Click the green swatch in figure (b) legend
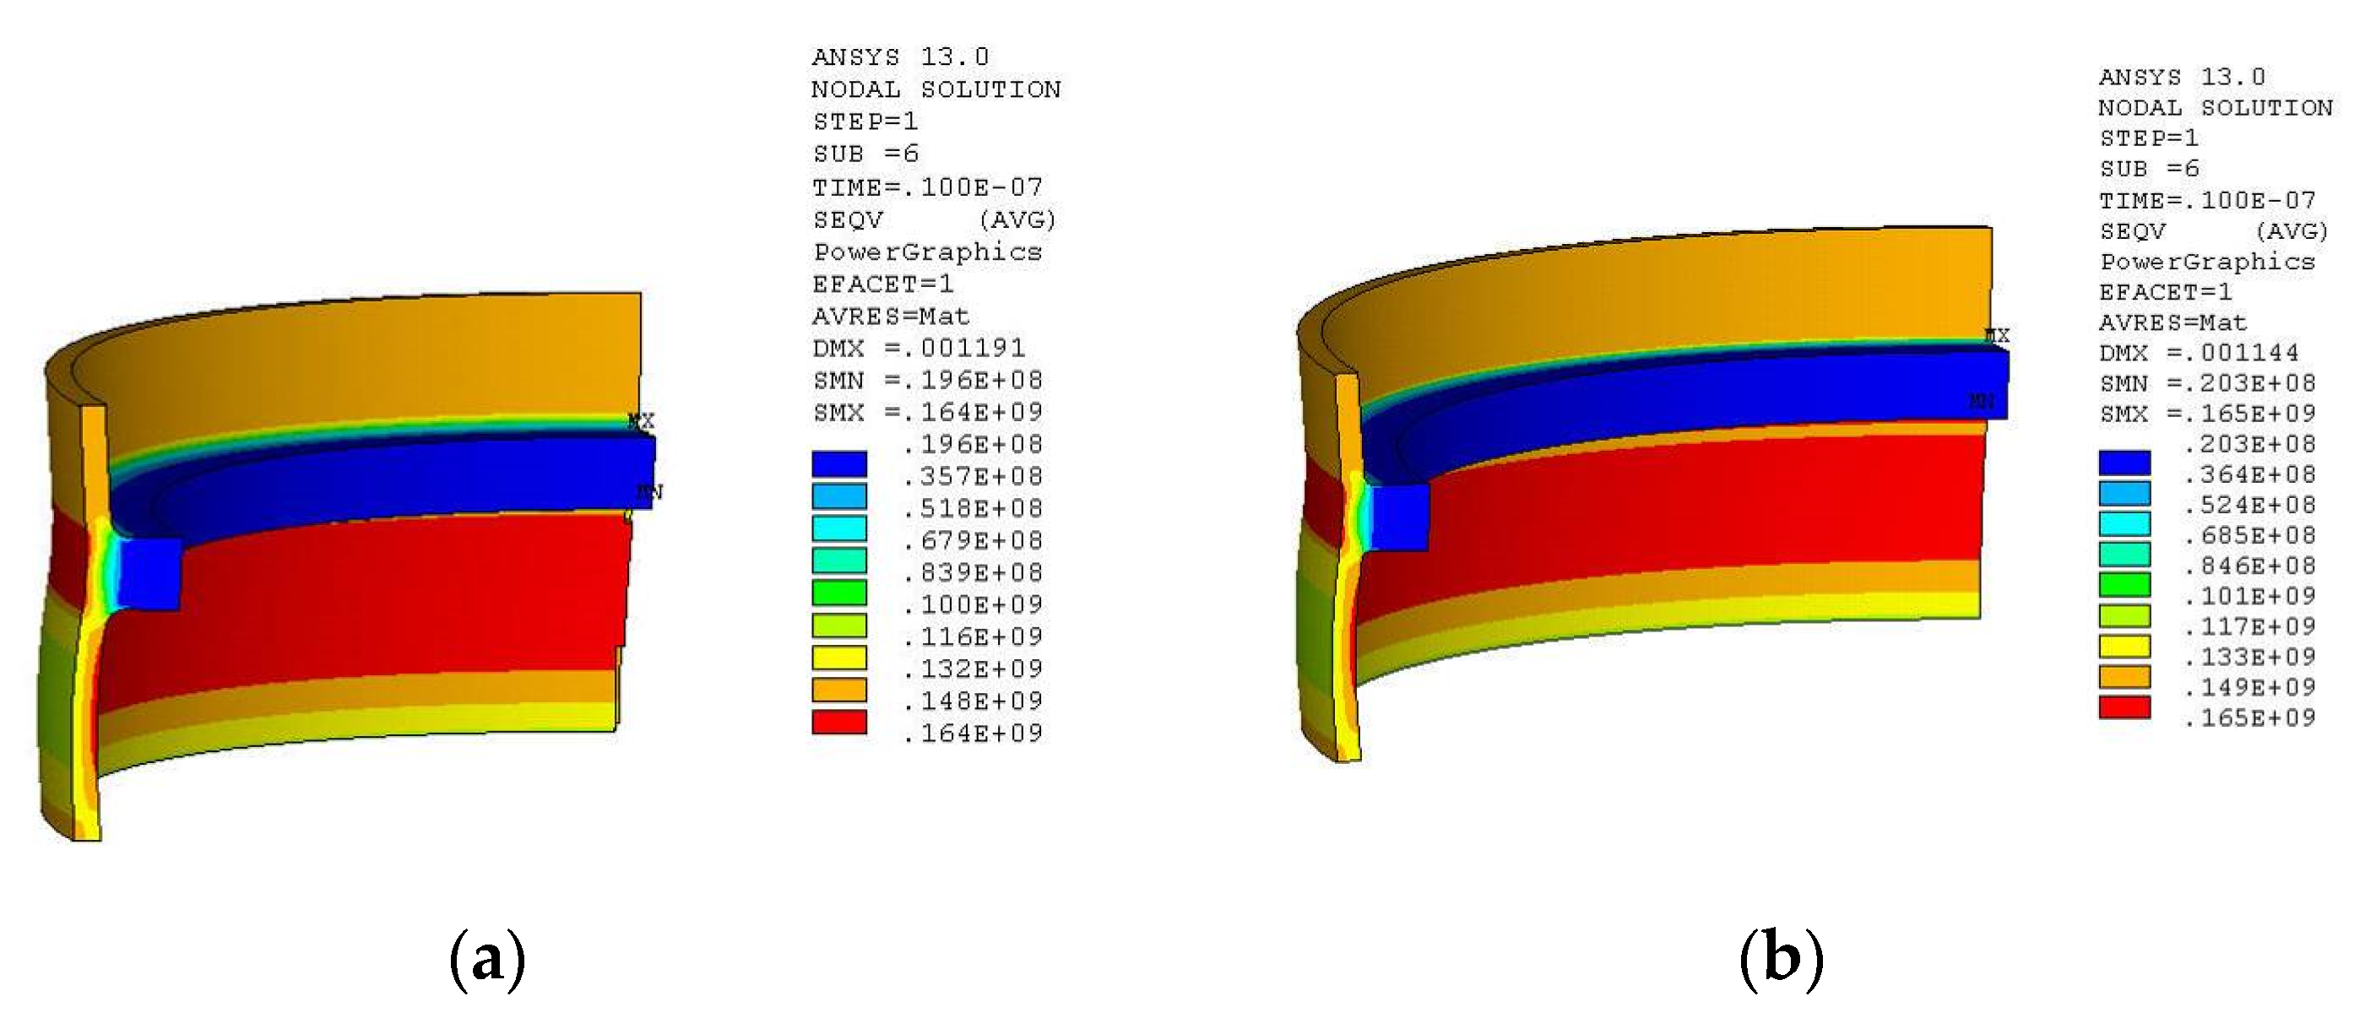The height and width of the screenshot is (1018, 2376). [x=2124, y=585]
